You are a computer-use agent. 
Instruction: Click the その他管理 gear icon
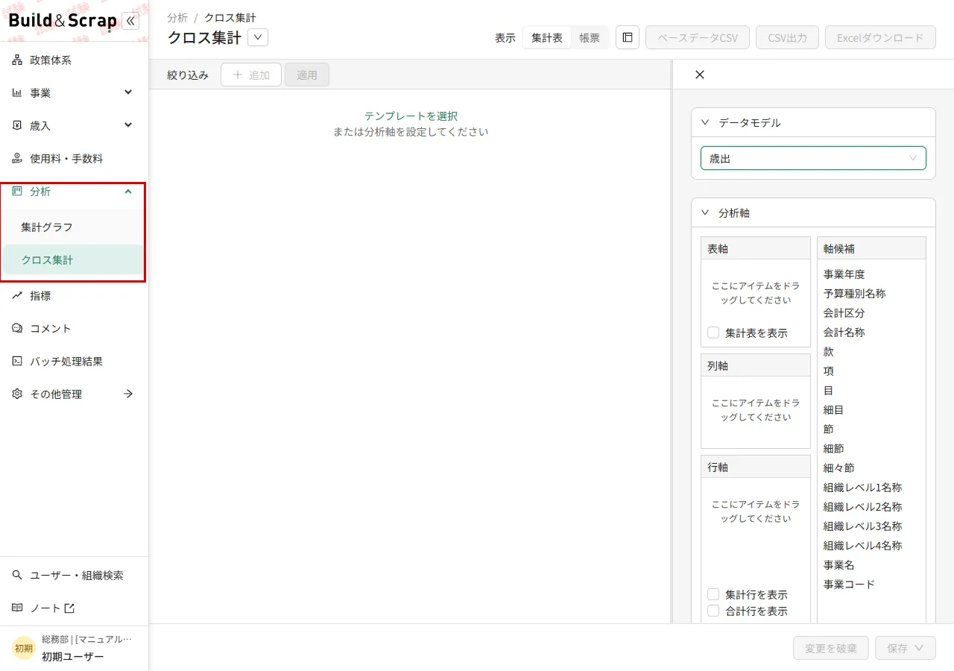[17, 394]
